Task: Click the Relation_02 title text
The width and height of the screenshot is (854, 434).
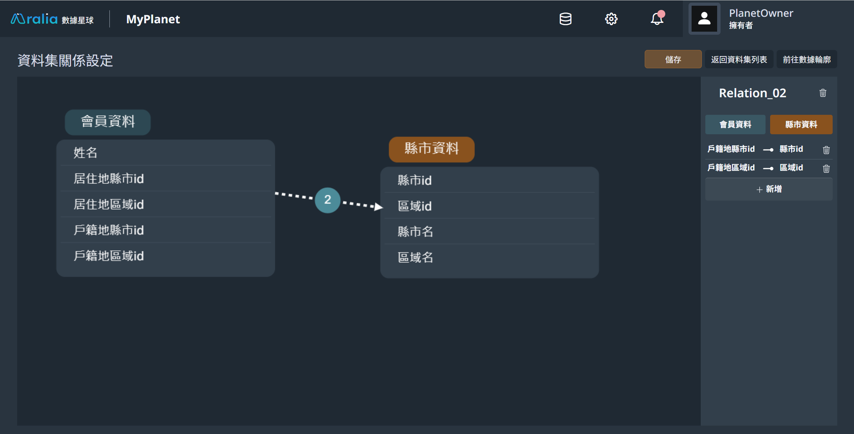Action: tap(753, 93)
